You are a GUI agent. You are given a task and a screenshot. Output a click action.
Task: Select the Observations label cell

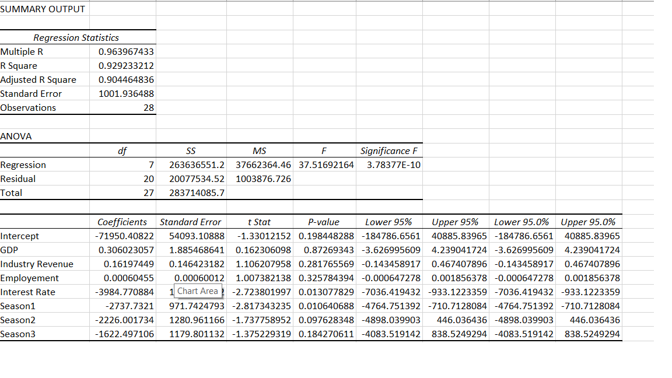coord(44,107)
